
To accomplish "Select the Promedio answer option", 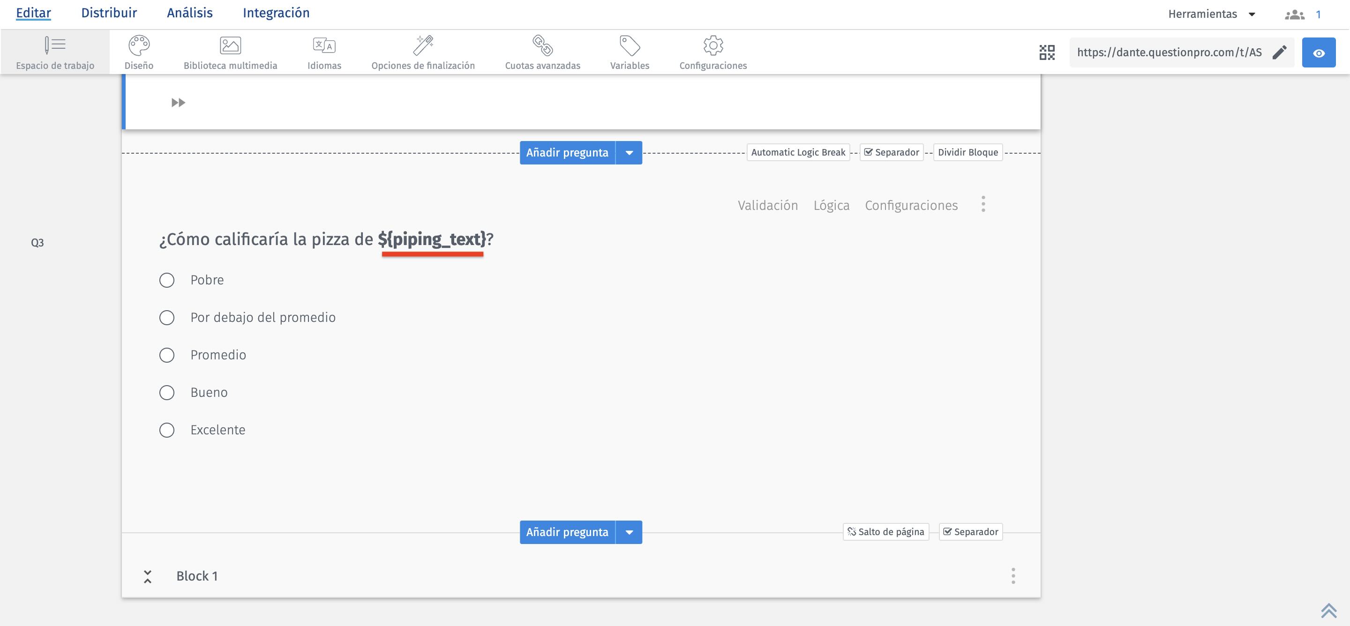I will (167, 355).
